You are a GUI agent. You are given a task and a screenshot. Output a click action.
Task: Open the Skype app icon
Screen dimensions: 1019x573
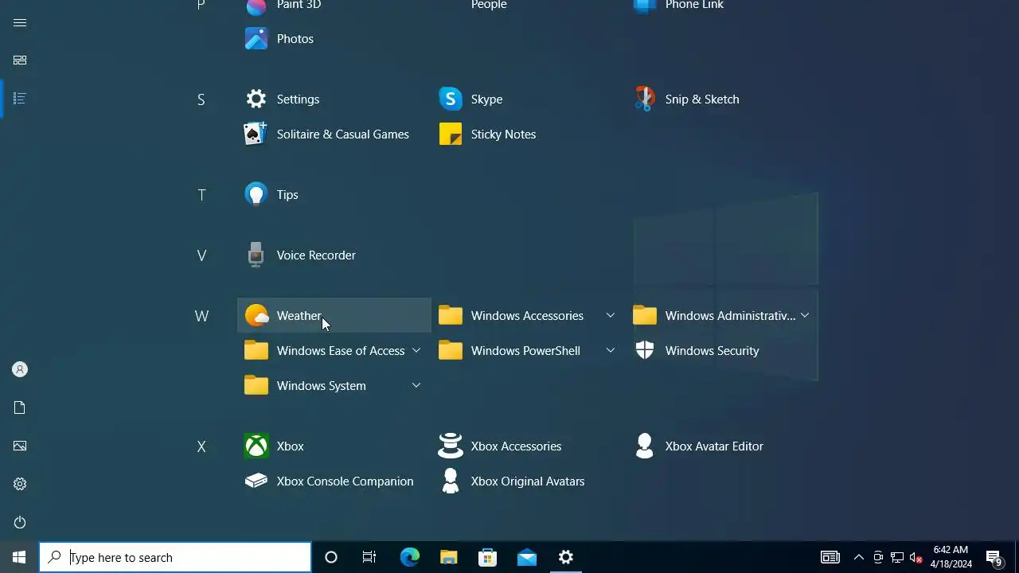click(451, 99)
